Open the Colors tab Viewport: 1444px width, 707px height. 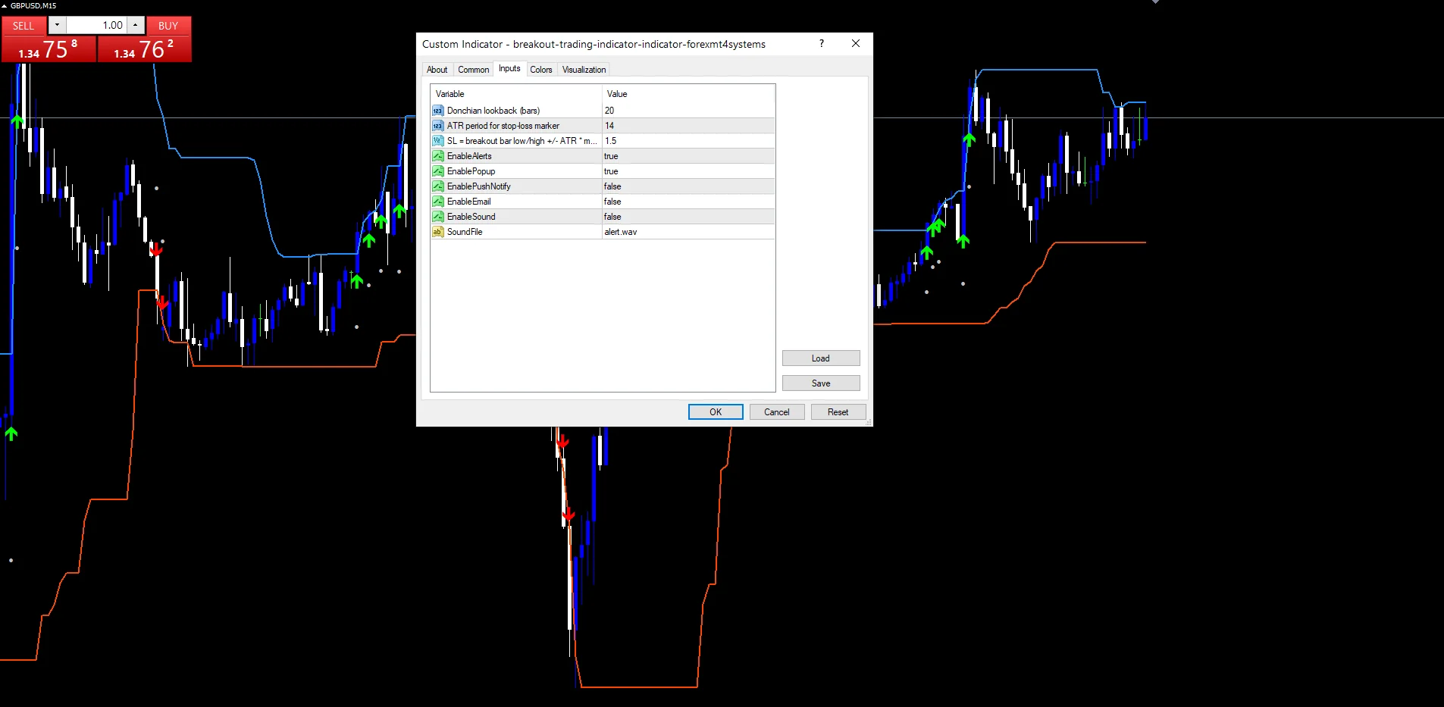click(540, 70)
